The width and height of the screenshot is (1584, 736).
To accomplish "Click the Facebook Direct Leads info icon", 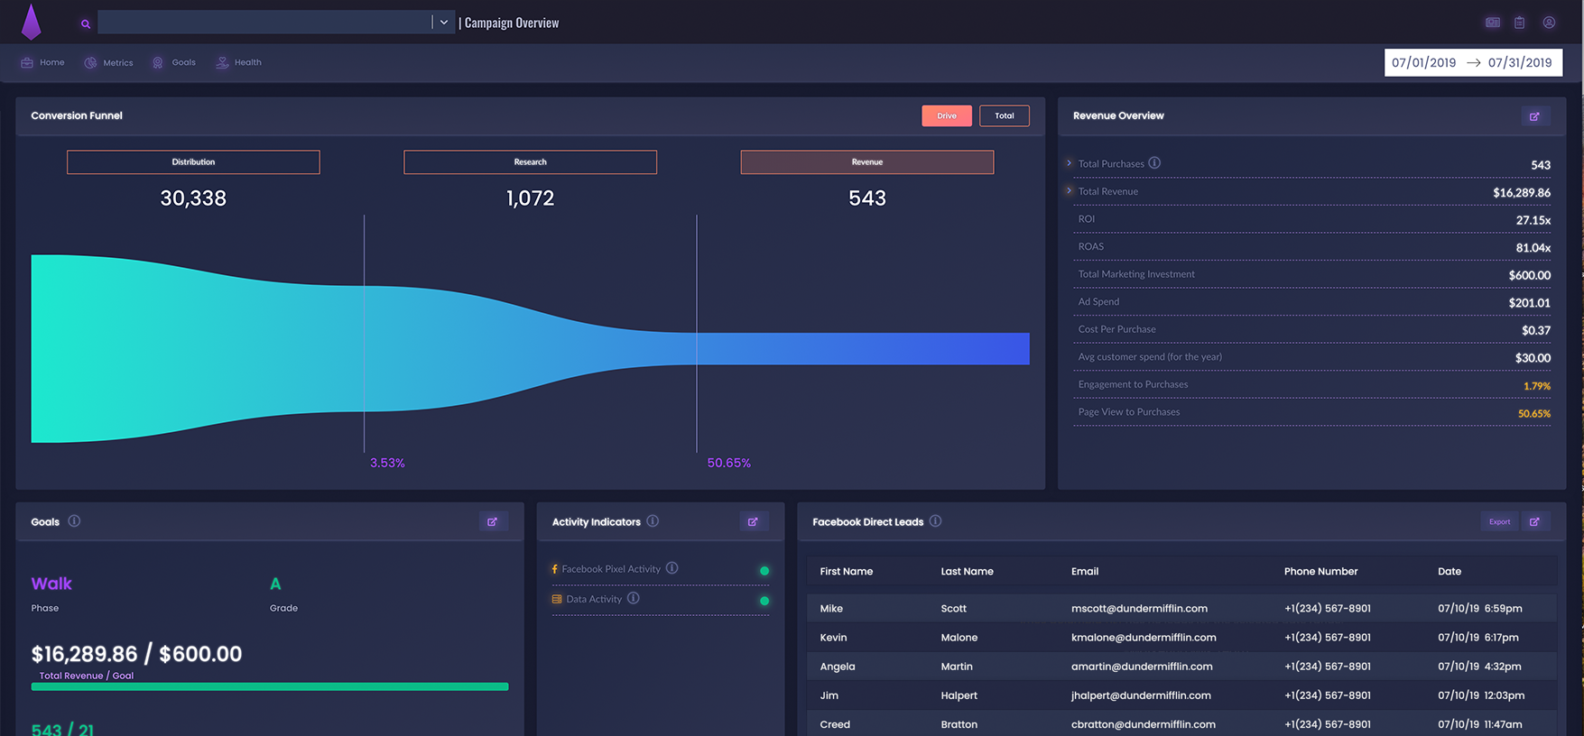I will coord(935,520).
